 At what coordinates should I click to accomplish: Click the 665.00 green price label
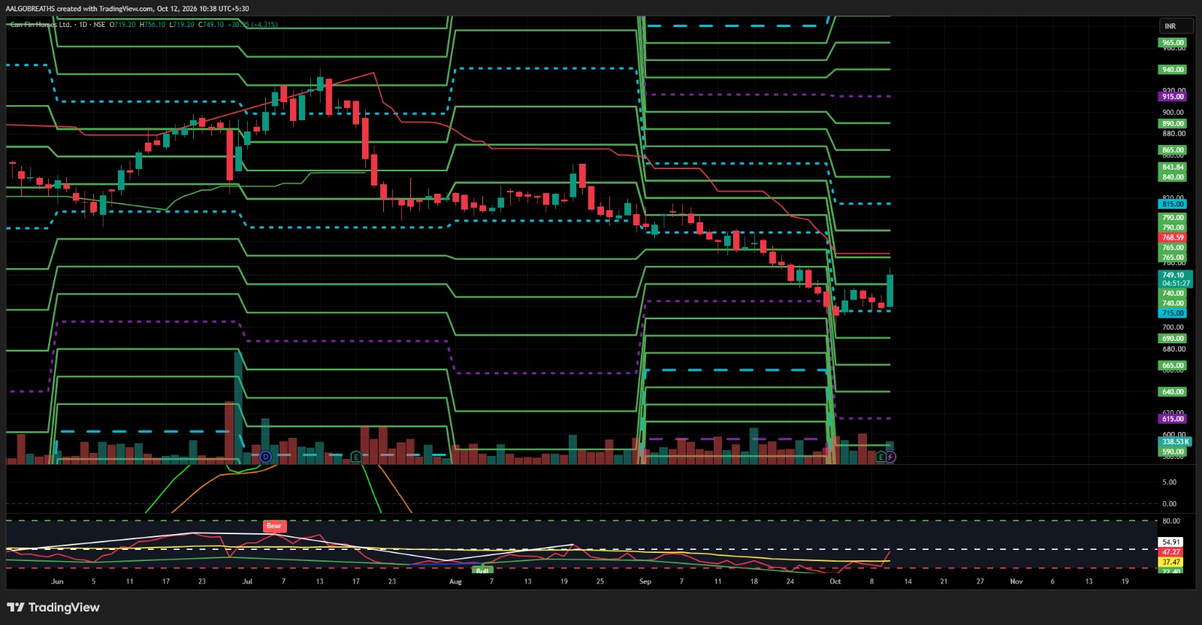pos(1173,366)
